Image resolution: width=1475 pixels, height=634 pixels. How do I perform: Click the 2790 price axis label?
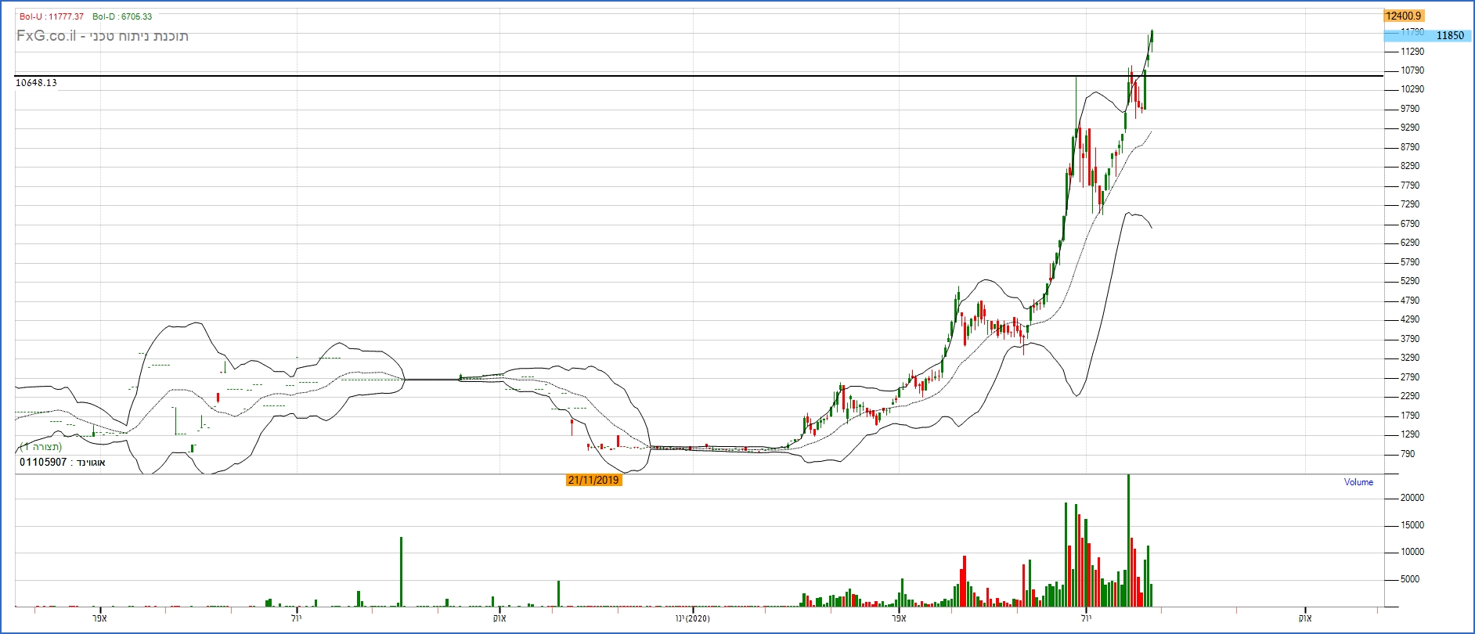[x=1410, y=377]
